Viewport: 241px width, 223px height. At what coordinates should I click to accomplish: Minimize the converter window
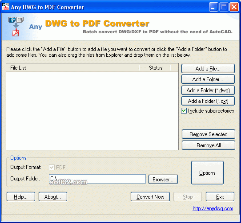tap(213, 7)
